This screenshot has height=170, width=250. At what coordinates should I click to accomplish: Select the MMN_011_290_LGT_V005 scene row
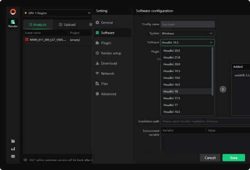(x=58, y=40)
